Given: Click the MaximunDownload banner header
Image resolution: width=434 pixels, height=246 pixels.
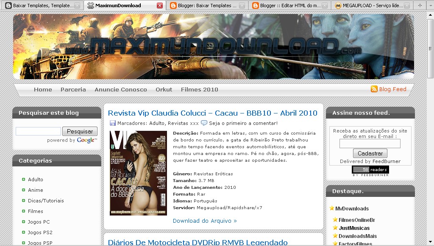Looking at the screenshot, I should [214, 47].
